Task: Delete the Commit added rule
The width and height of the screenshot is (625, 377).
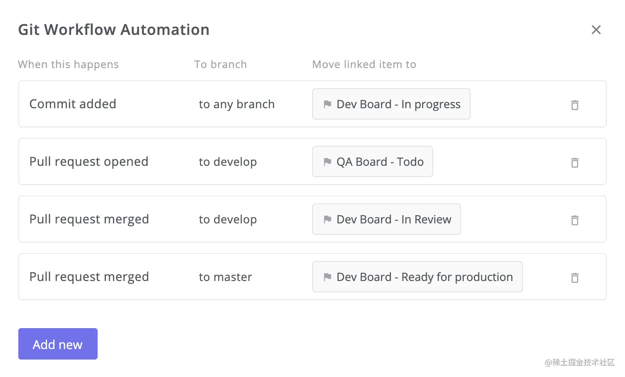Action: tap(575, 105)
